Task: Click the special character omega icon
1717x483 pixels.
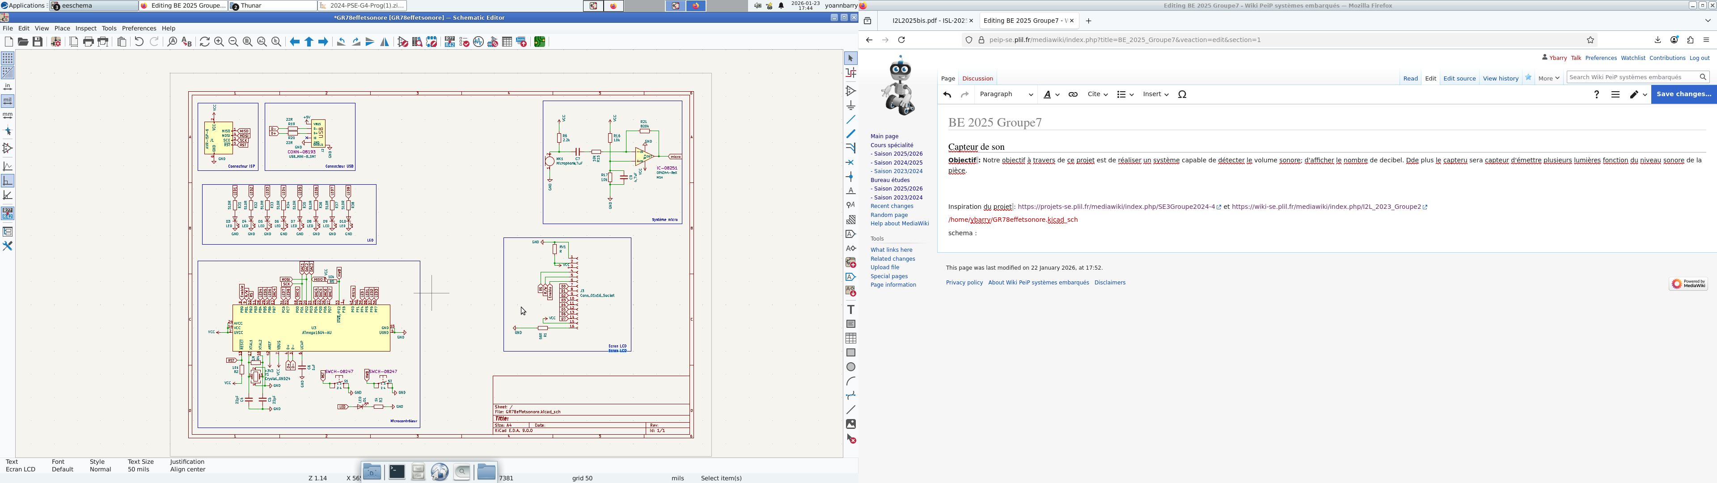Action: pos(1182,95)
